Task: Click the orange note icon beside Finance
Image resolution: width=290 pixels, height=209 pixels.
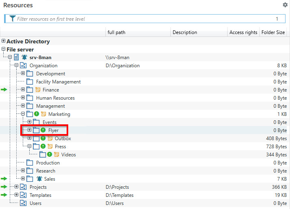Action: 38,90
